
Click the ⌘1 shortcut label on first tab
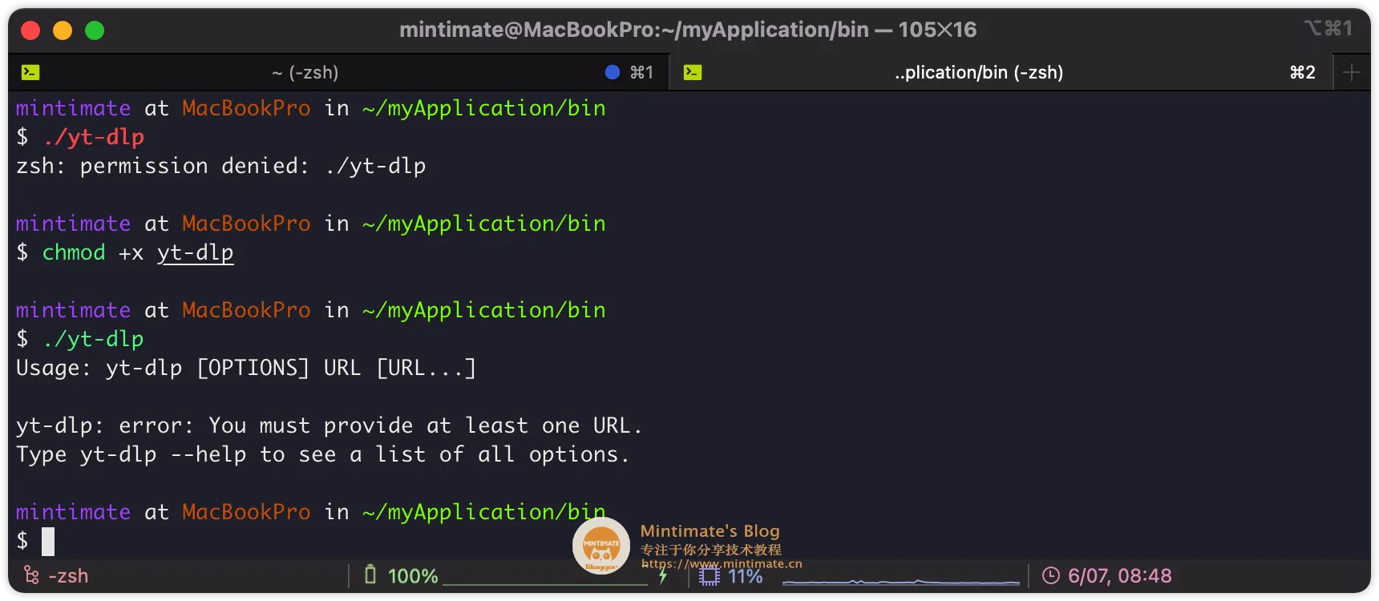(641, 72)
